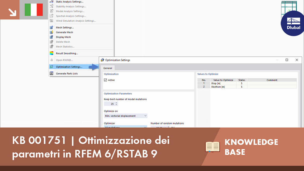Viewport: 304px width, 171px height.
Task: Click the KNOWLEDGE BASE label
Action: click(251, 147)
